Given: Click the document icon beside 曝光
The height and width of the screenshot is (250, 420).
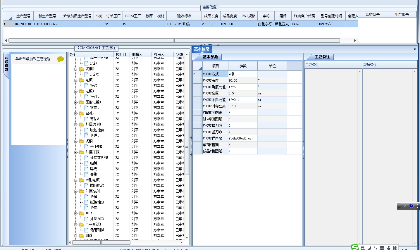Looking at the screenshot, I should (87, 169).
